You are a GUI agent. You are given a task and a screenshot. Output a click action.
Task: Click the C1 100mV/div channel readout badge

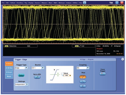[6, 46]
